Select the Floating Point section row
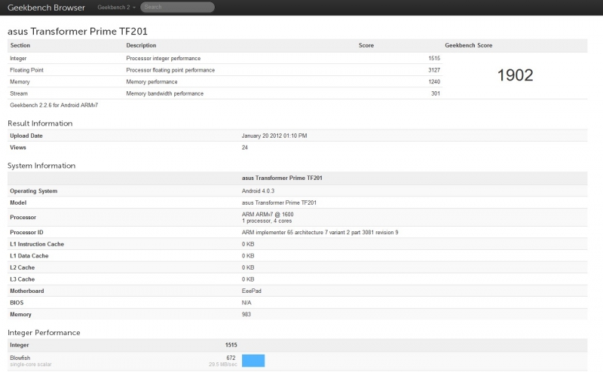Image resolution: width=603 pixels, height=372 pixels. click(28, 70)
